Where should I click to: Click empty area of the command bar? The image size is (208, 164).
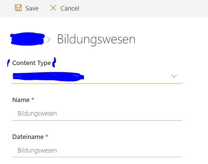tap(143, 8)
